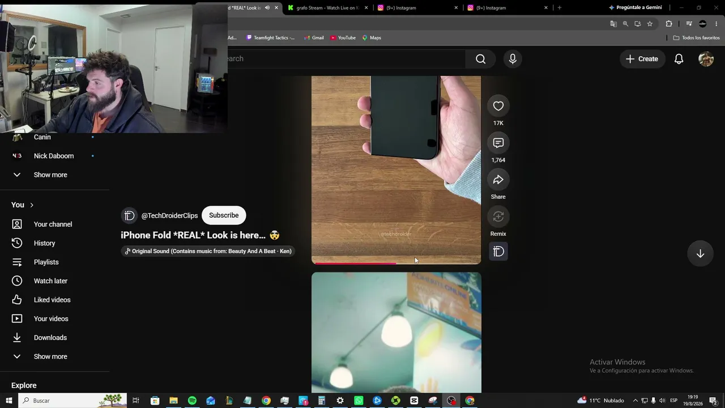Open a new browser tab
The image size is (725, 408).
pyautogui.click(x=560, y=8)
